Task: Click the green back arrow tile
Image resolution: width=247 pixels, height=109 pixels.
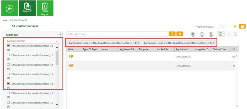Action: click(x=10, y=8)
